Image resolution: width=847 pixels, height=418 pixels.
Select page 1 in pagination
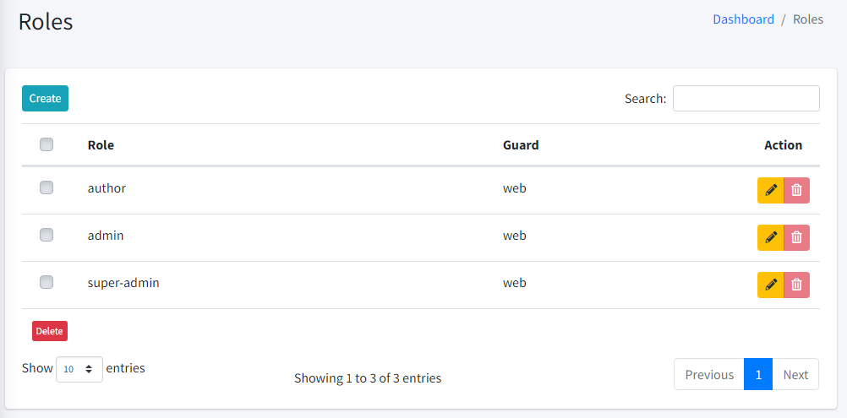pyautogui.click(x=758, y=374)
